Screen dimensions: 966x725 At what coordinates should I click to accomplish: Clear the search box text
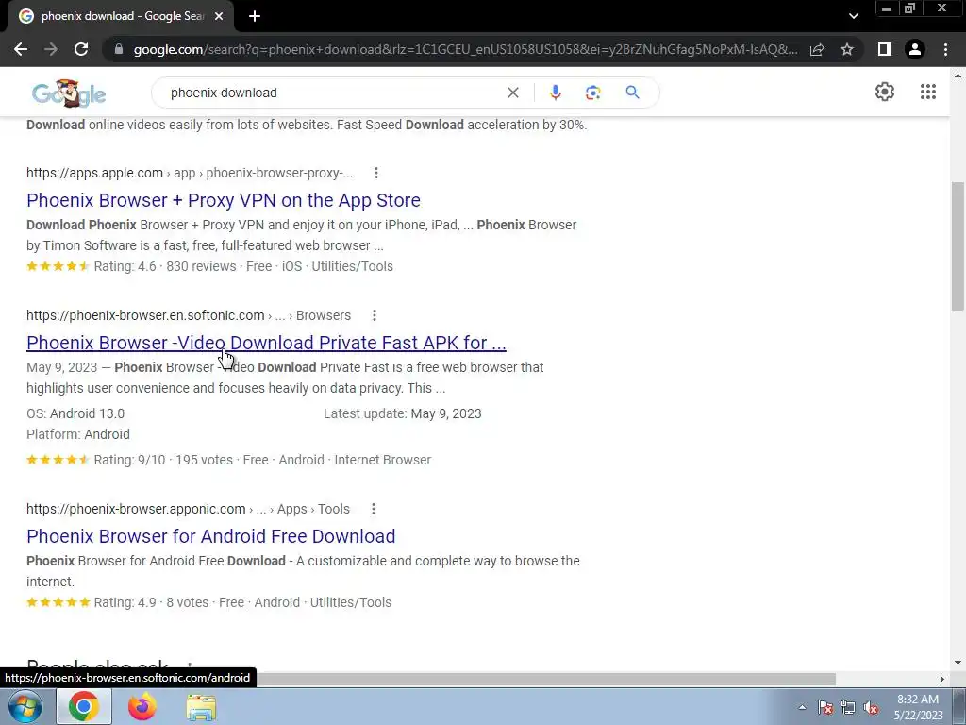tap(512, 93)
